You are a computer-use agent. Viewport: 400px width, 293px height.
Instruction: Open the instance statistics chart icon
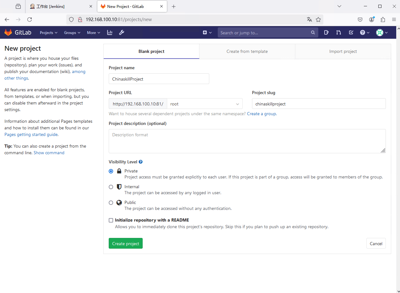click(110, 32)
